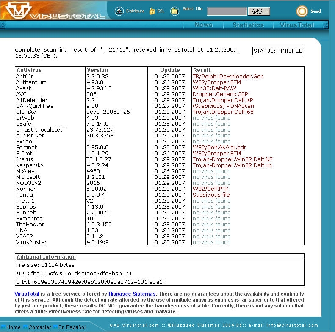Click the info@virustotal.com footer email
The image size is (335, 332).
(292, 325)
